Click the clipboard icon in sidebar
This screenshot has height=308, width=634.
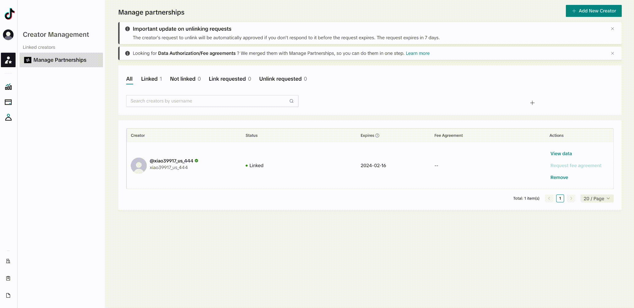8,278
